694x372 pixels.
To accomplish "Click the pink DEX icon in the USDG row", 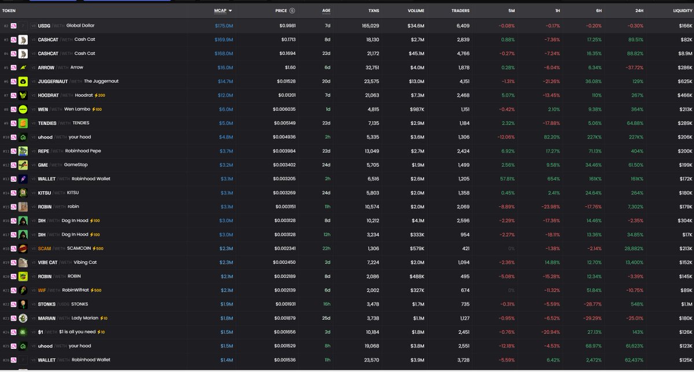I will [13, 26].
